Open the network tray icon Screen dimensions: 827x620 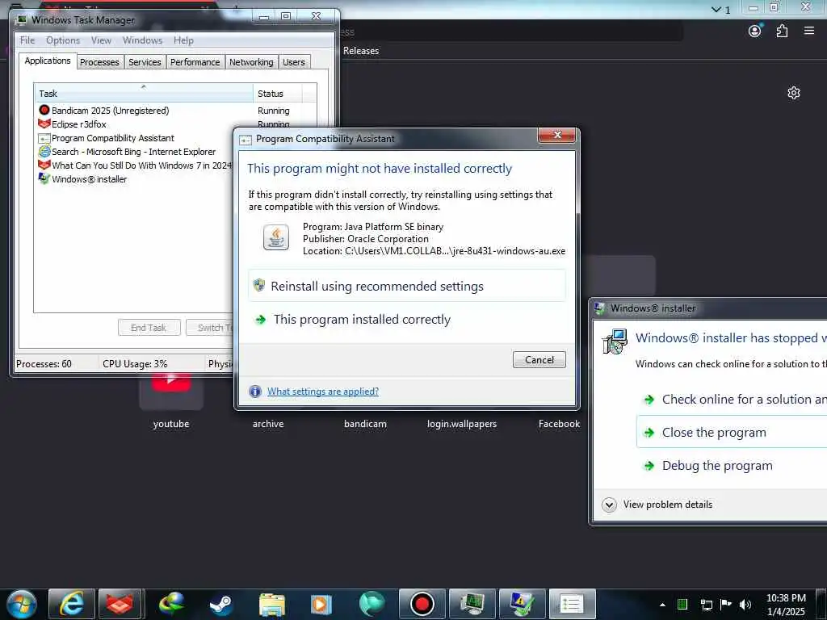(x=706, y=605)
